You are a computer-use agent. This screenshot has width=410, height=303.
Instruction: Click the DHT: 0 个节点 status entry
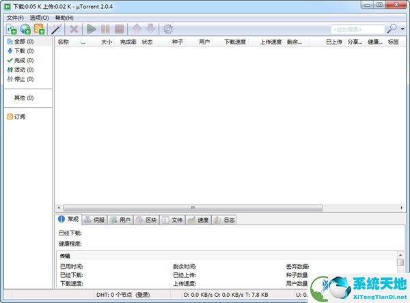pyautogui.click(x=123, y=295)
